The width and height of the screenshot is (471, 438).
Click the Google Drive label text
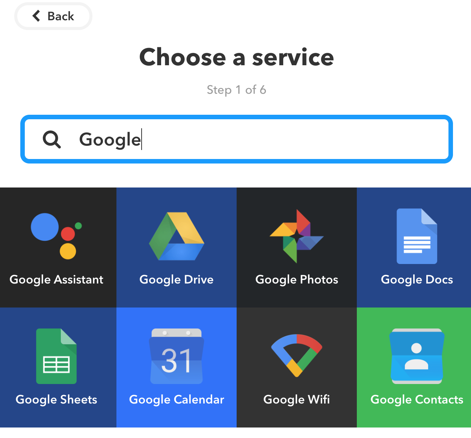[x=177, y=280]
